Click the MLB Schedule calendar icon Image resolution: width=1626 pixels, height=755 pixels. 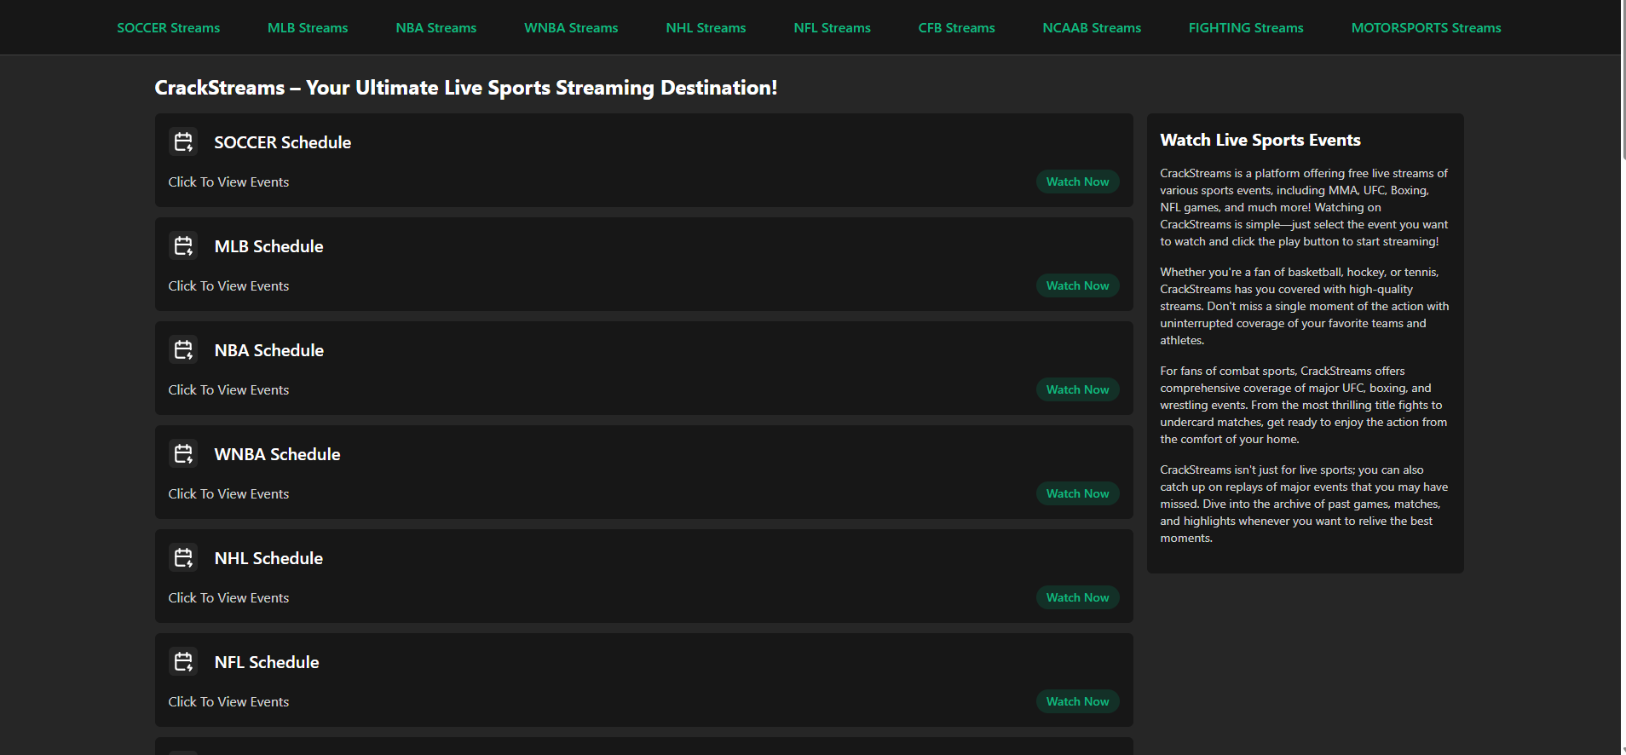[183, 245]
